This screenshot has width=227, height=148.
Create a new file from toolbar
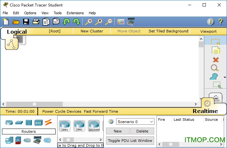tap(6, 22)
